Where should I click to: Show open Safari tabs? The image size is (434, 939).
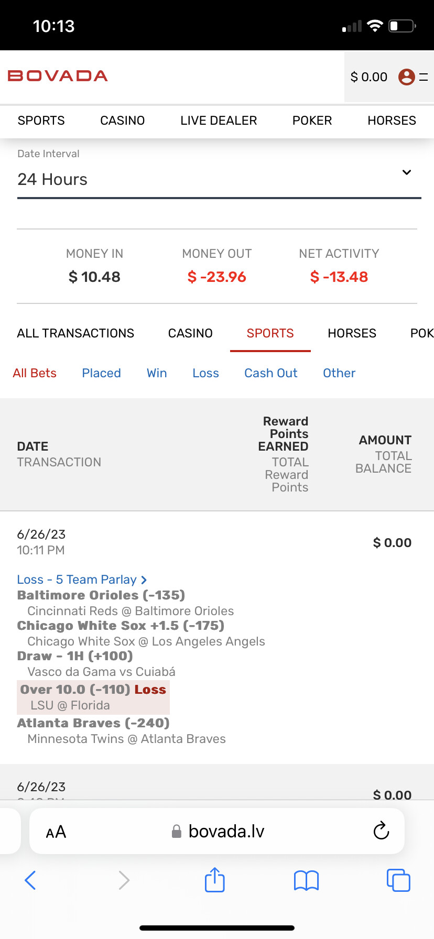[398, 880]
